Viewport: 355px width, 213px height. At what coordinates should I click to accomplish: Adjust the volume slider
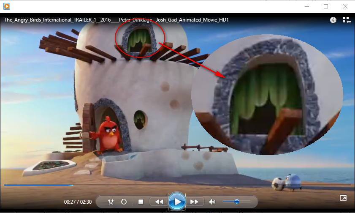236,202
